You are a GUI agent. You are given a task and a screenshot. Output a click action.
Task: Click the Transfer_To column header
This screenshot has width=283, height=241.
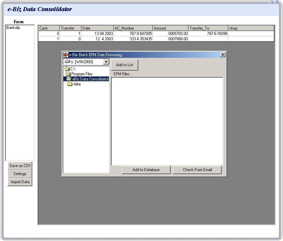point(208,28)
